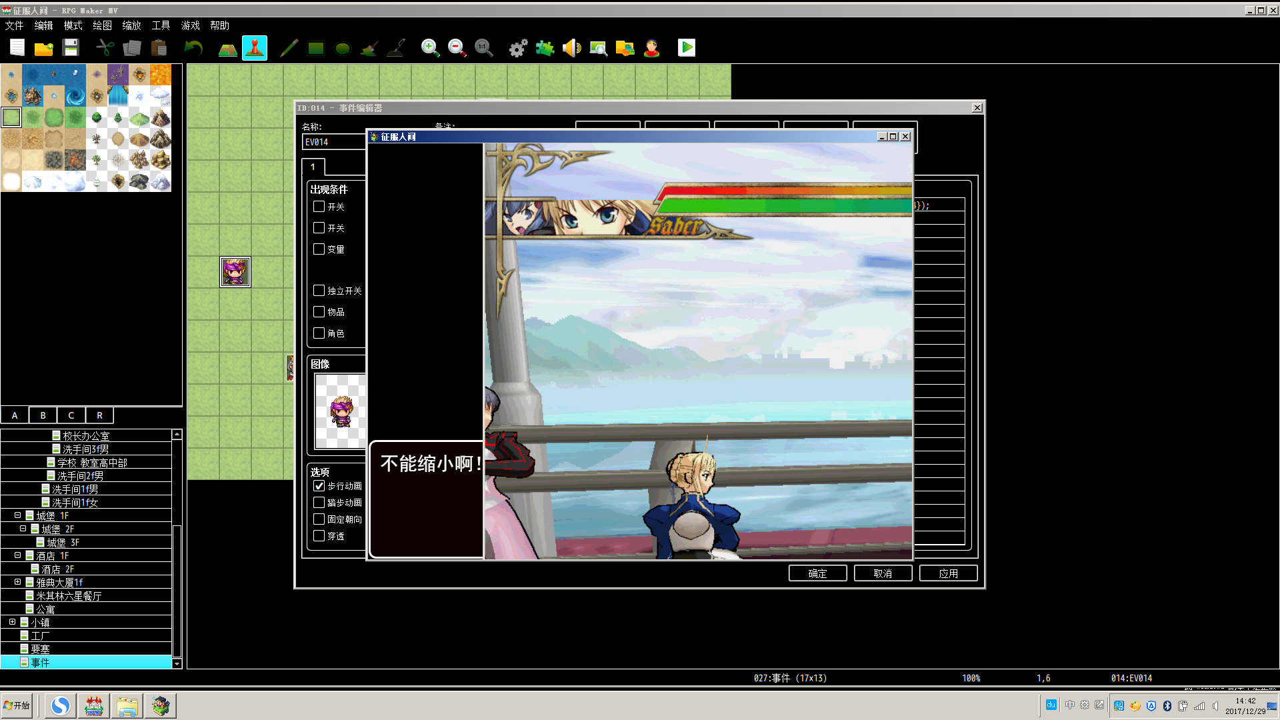This screenshot has height=720, width=1280.
Task: Collapse the 城堡 1F tree node
Action: tap(17, 515)
